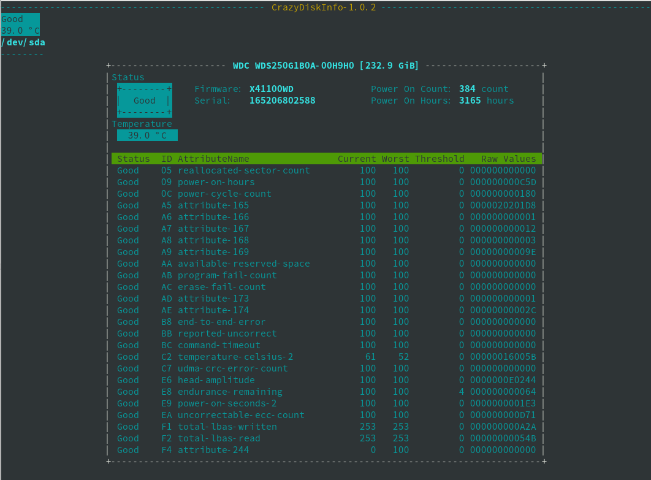Select the total-lbas-written row
651x480 pixels.
327,426
